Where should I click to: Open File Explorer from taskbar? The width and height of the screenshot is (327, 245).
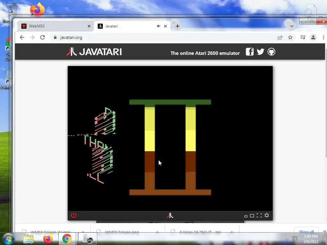(28, 239)
